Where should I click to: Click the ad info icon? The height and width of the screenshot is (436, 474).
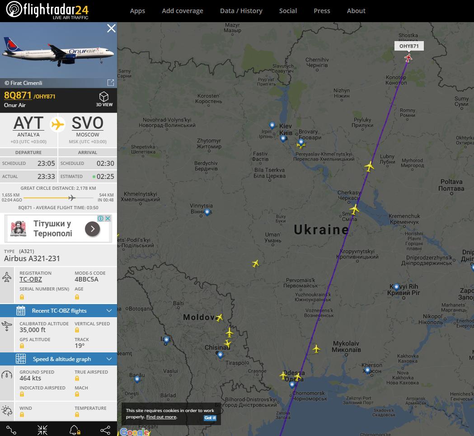[101, 218]
